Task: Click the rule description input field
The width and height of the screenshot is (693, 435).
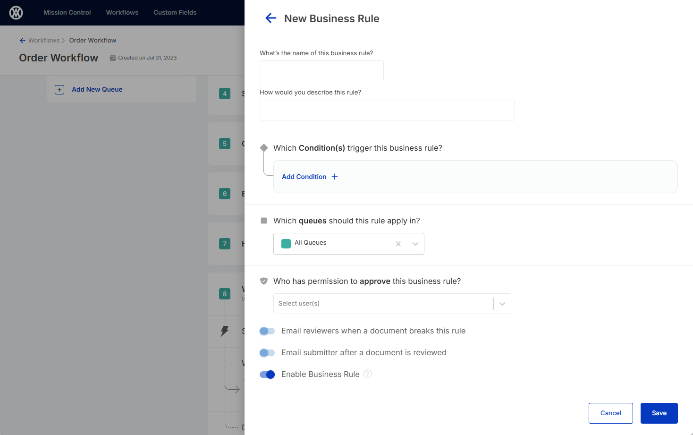Action: point(387,110)
